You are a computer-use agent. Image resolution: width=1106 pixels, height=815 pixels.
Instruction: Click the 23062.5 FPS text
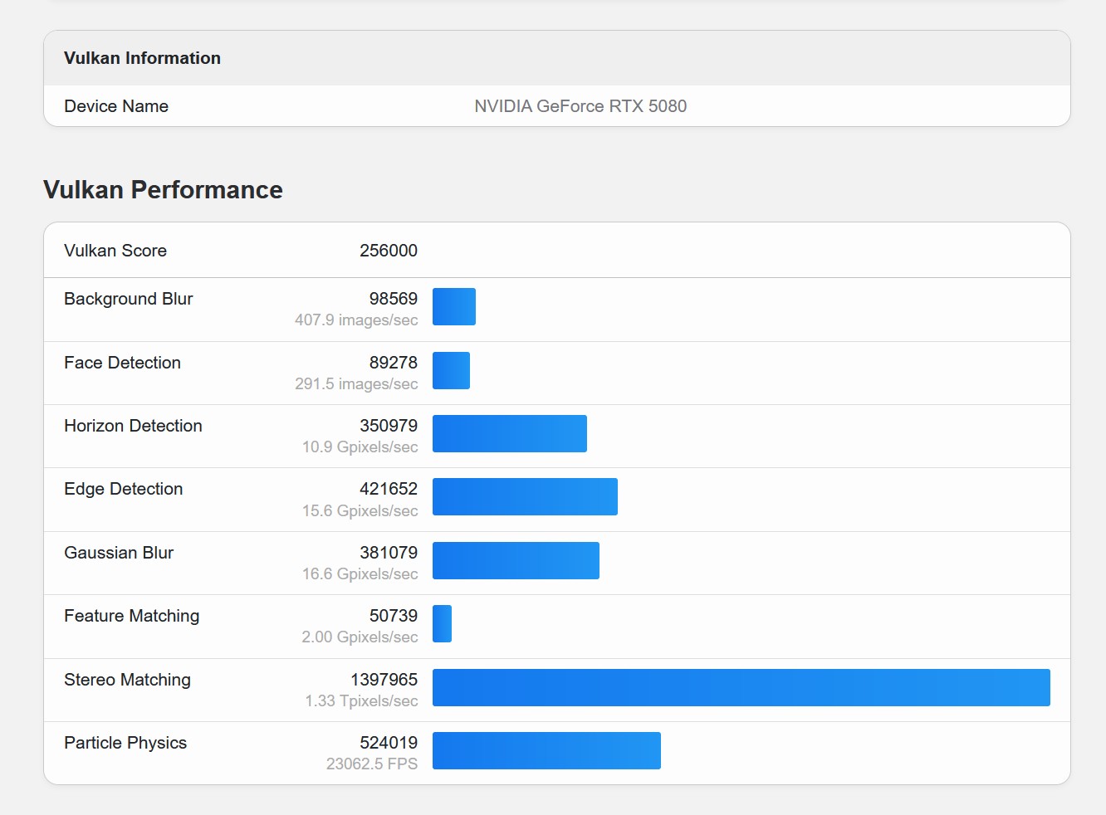point(371,764)
